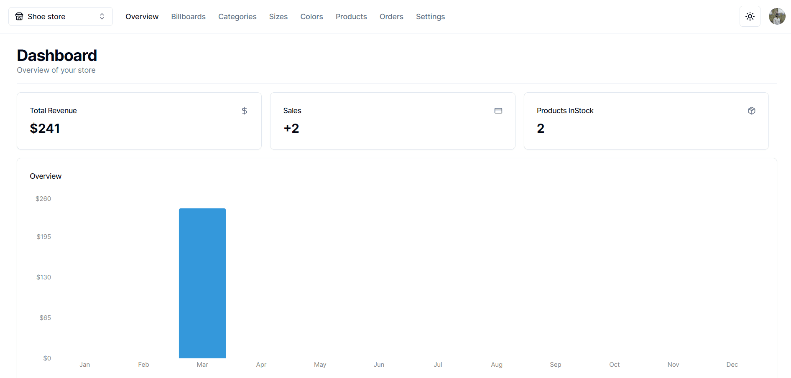Click the package icon on Products InStock card

coord(752,111)
